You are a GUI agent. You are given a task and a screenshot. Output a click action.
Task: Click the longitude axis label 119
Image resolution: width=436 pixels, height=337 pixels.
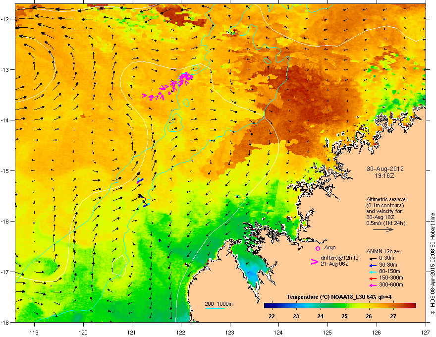tap(34, 332)
